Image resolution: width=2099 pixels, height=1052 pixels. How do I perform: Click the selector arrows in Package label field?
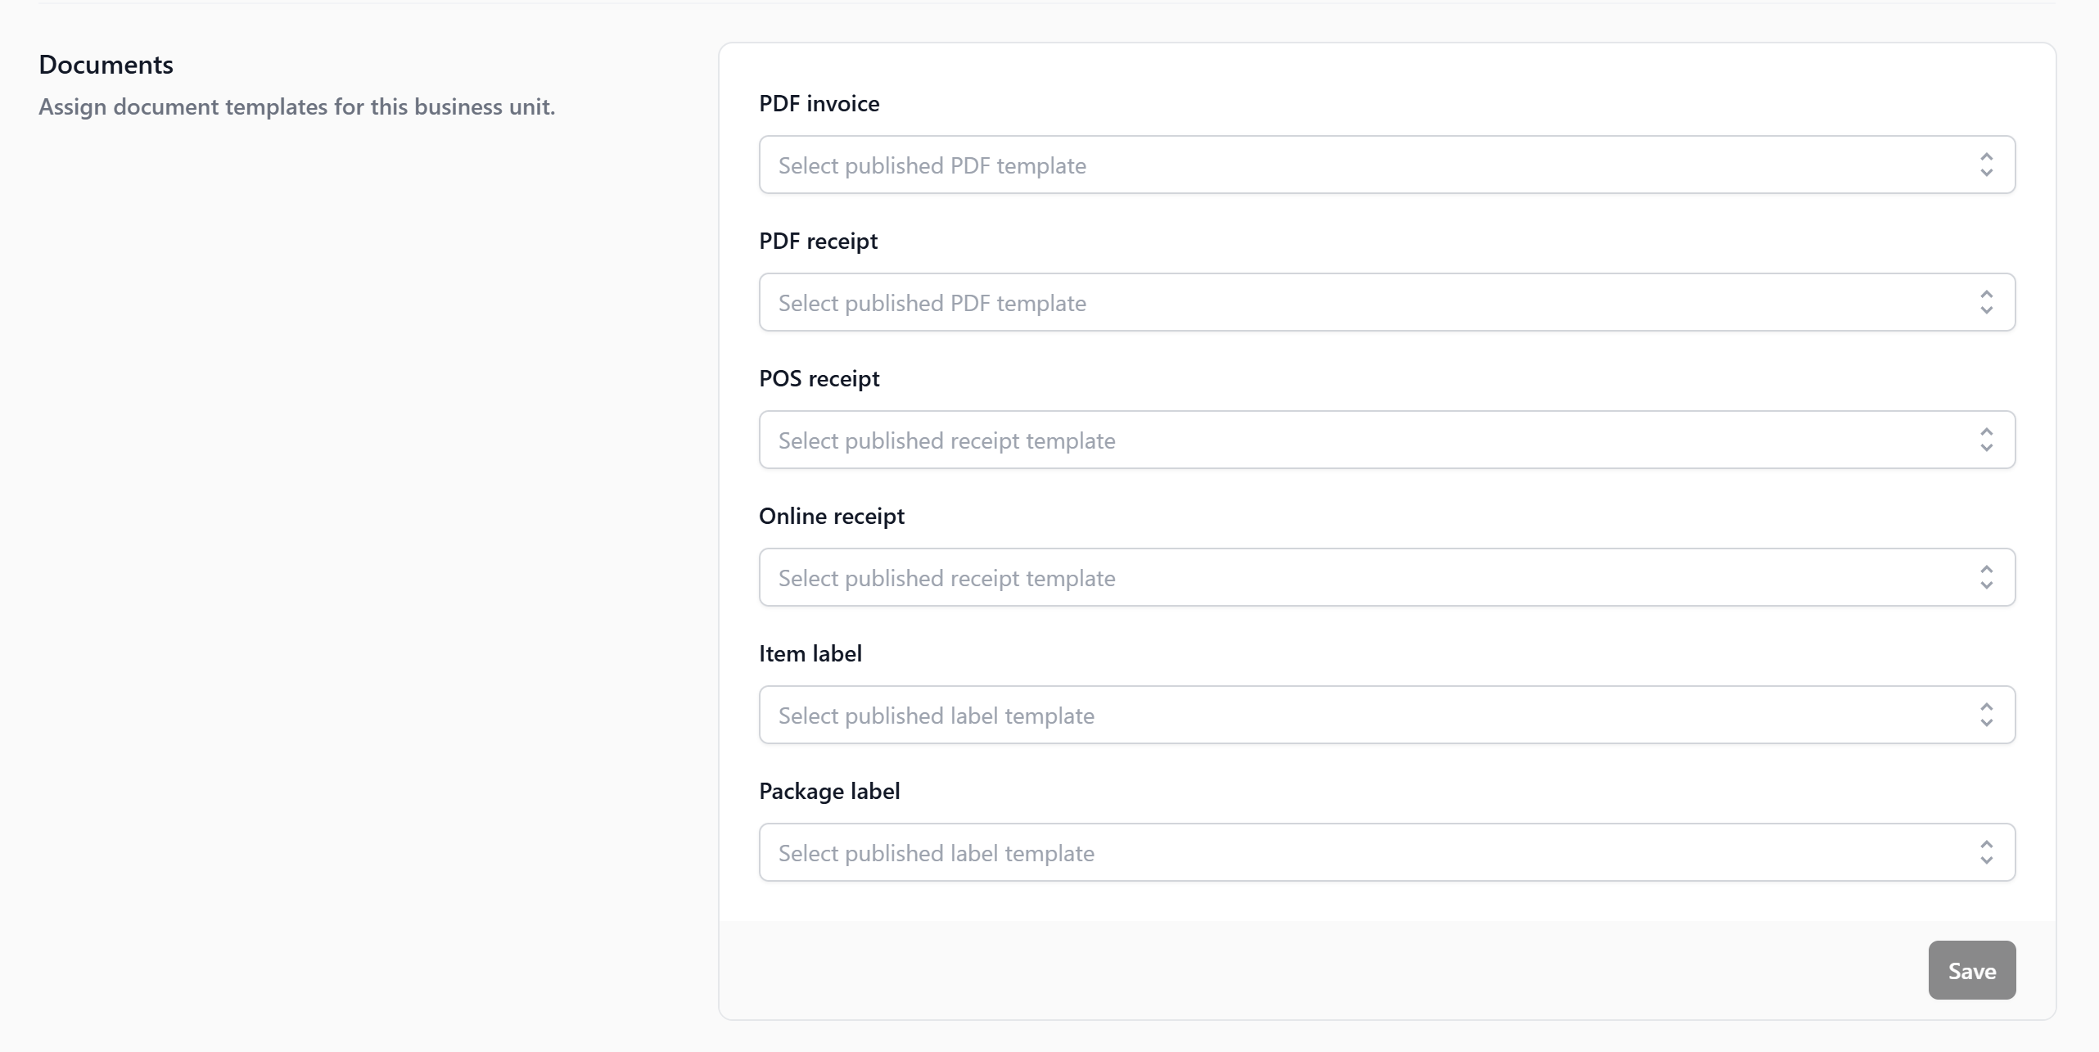(1986, 852)
